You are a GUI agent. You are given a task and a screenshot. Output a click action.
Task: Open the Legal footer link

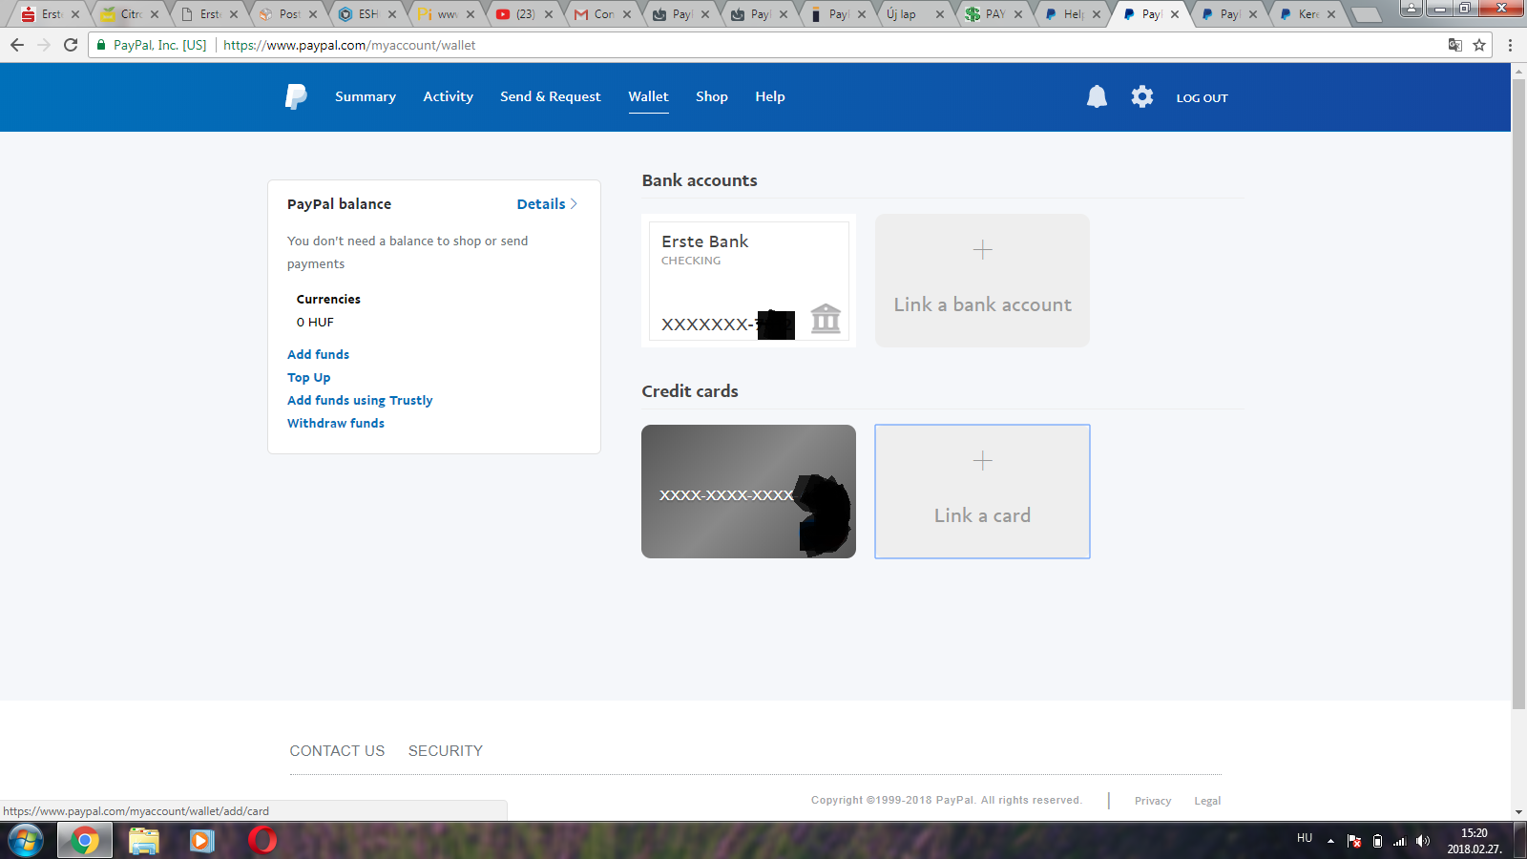click(x=1207, y=801)
